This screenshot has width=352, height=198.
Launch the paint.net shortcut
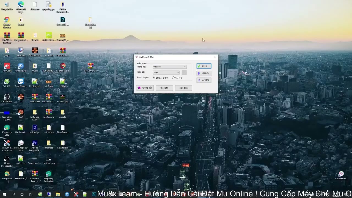tap(21, 52)
